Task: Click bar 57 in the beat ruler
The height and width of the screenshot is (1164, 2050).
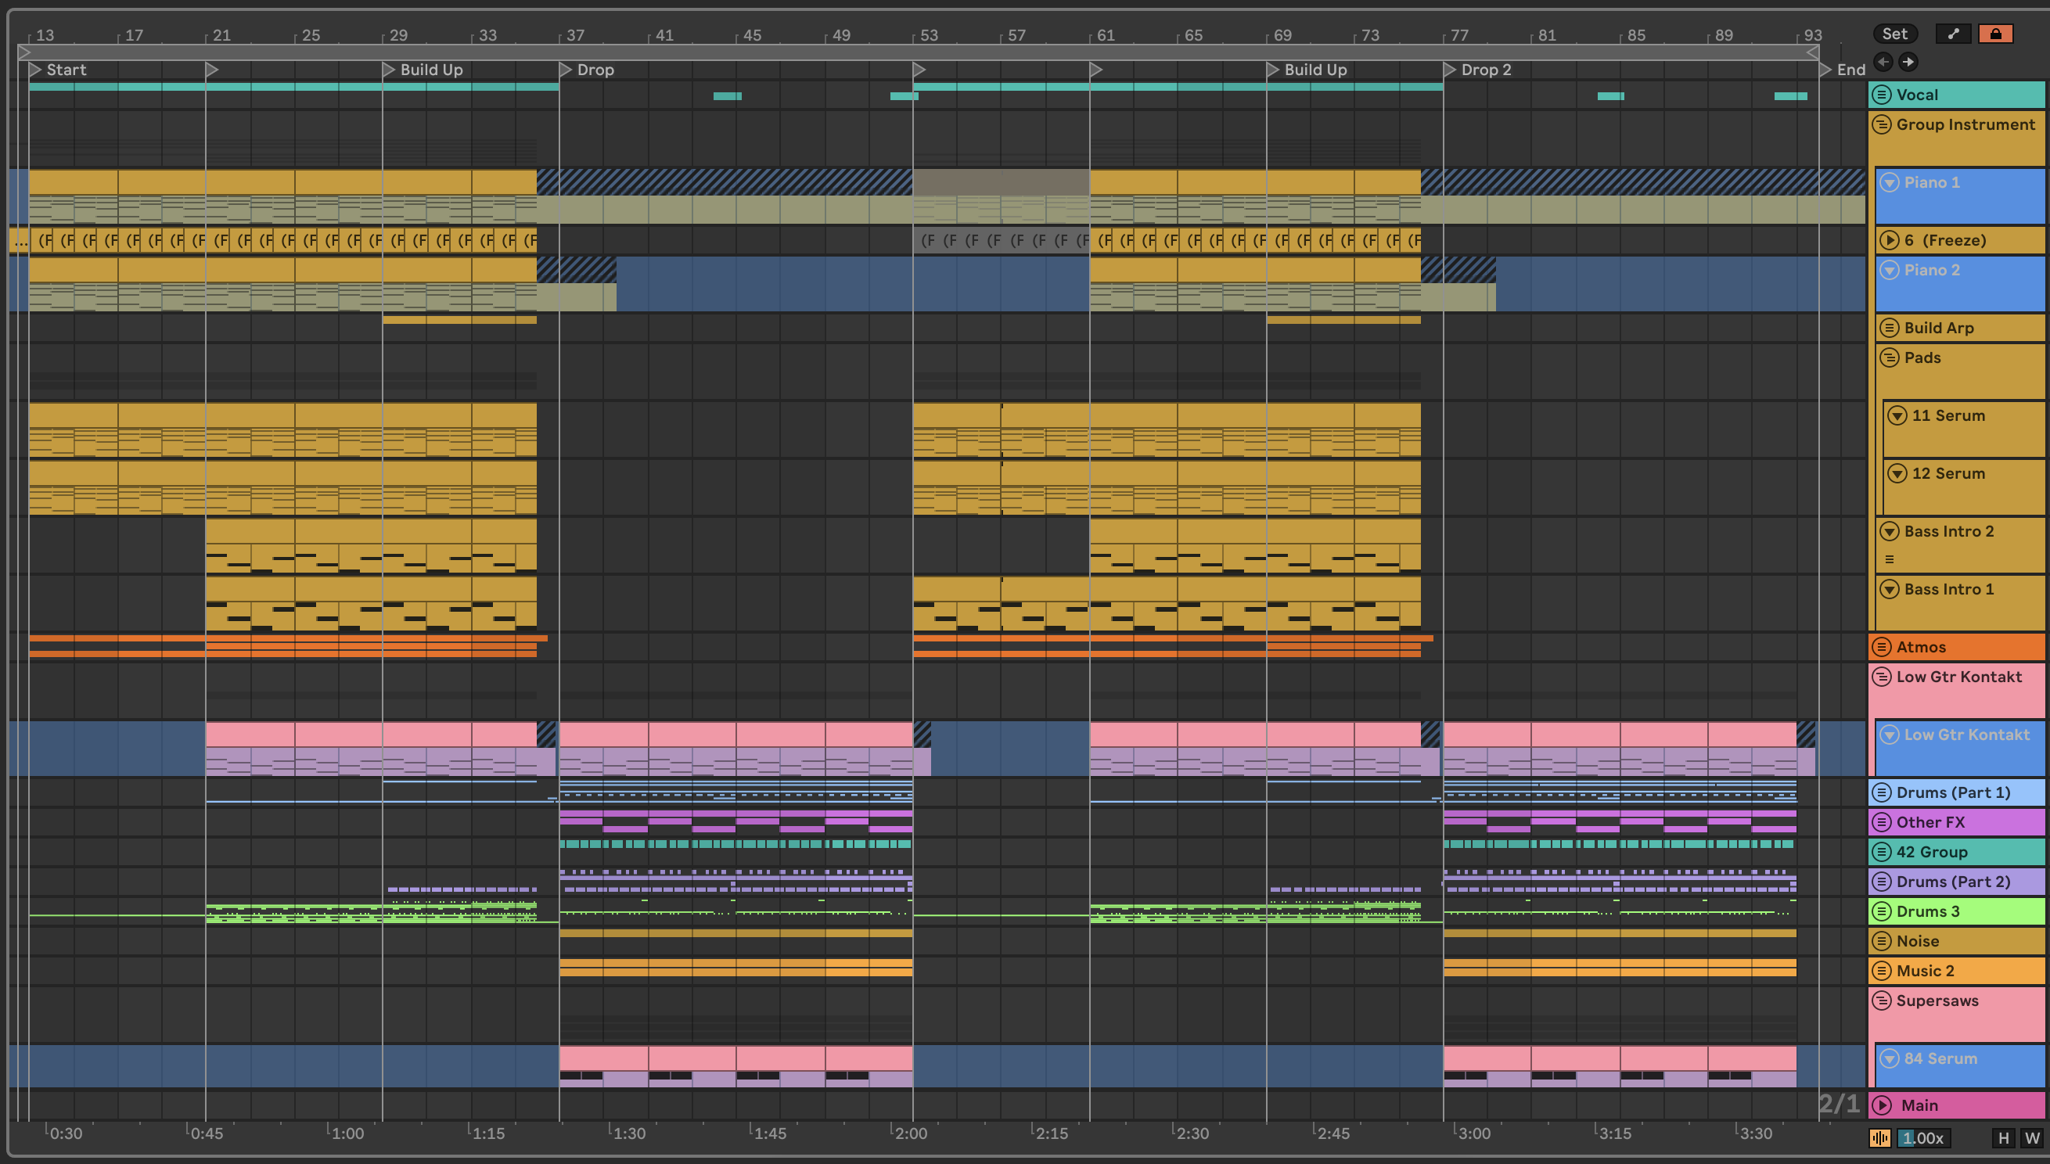Action: 1016,35
